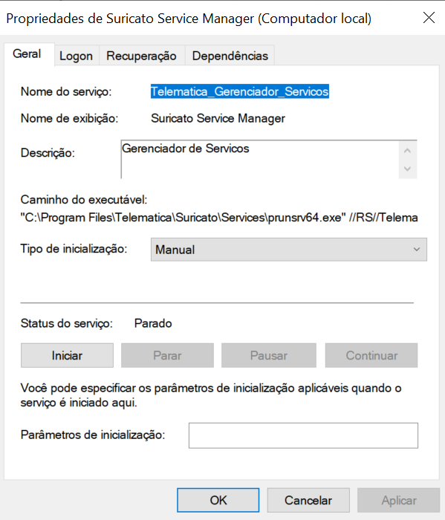Click the Pausar button
445x520 pixels.
click(x=269, y=356)
